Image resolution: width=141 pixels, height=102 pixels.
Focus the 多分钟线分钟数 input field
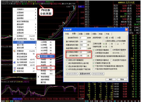click(x=83, y=52)
